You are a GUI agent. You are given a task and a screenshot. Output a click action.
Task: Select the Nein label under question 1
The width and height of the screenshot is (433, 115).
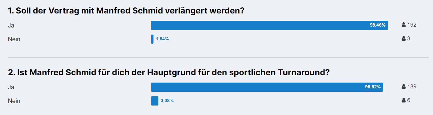(14, 39)
